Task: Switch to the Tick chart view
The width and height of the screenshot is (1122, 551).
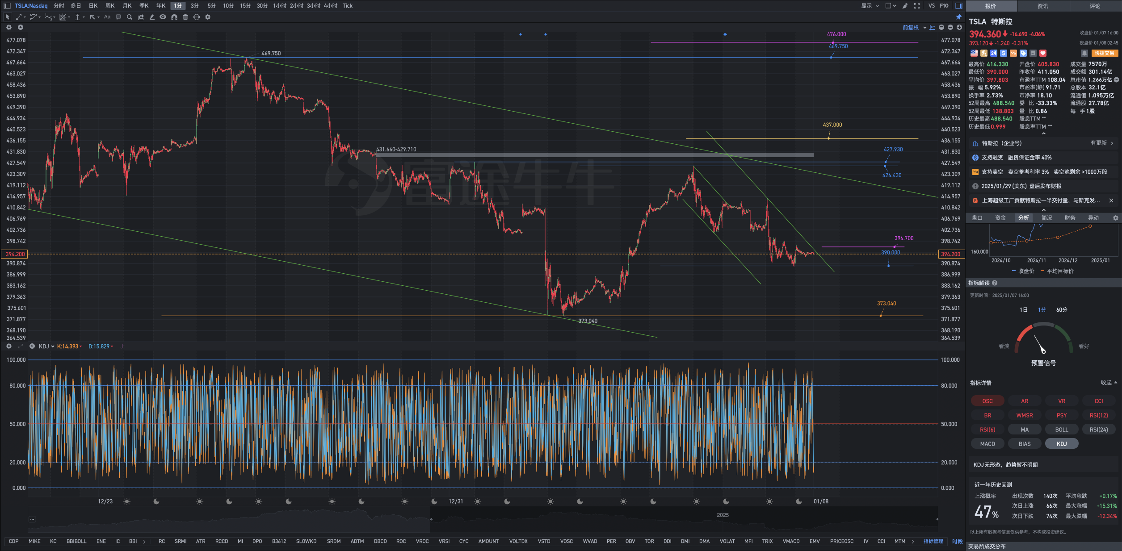Action: tap(348, 6)
